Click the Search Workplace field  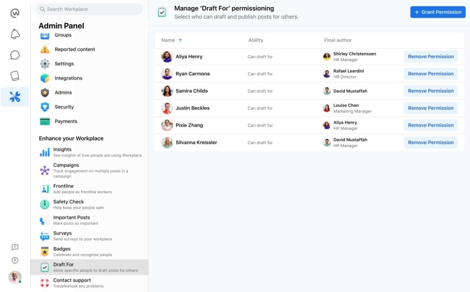pyautogui.click(x=88, y=9)
